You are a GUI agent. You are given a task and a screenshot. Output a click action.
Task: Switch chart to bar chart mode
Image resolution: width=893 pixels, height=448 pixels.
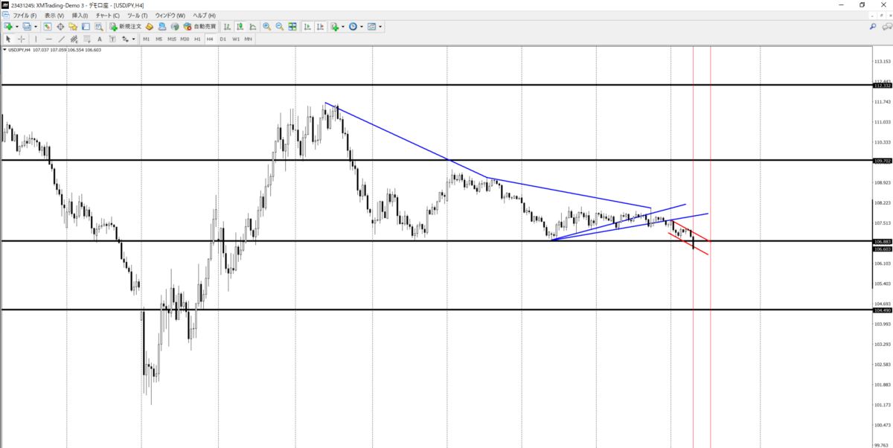point(228,26)
